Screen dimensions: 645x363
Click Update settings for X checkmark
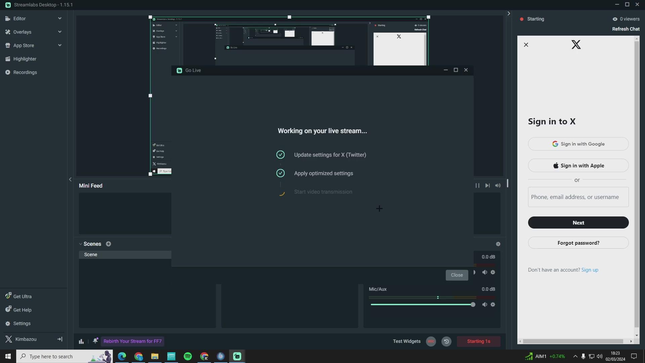[281, 155]
